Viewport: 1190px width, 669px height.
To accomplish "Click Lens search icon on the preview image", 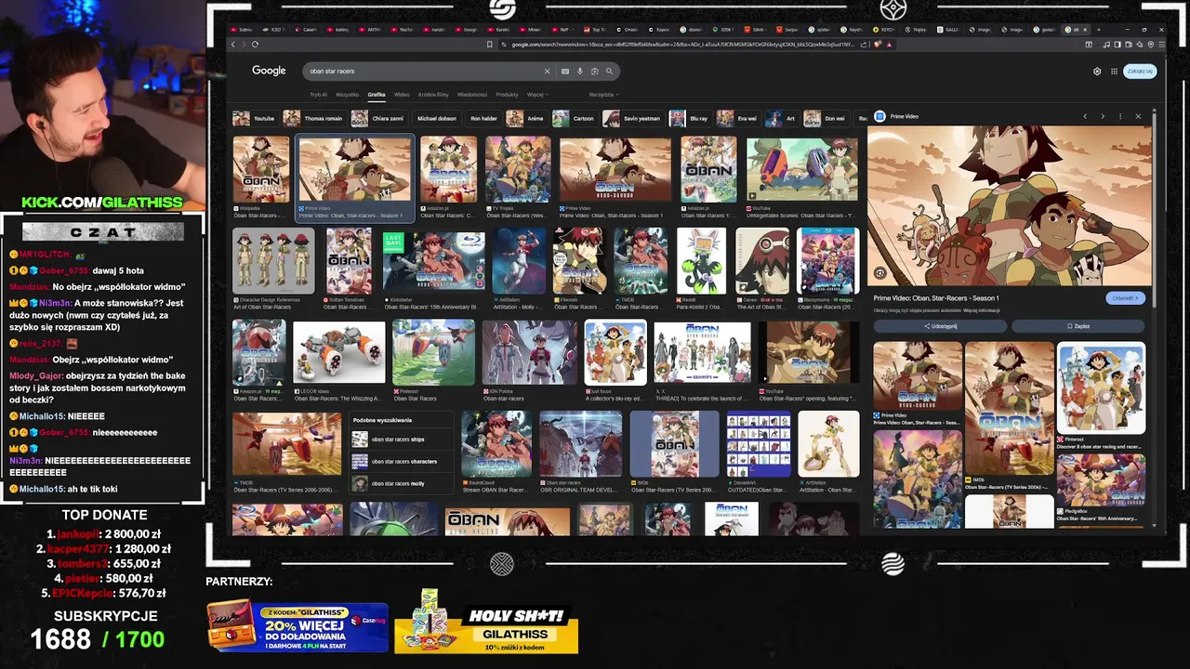I will (879, 273).
